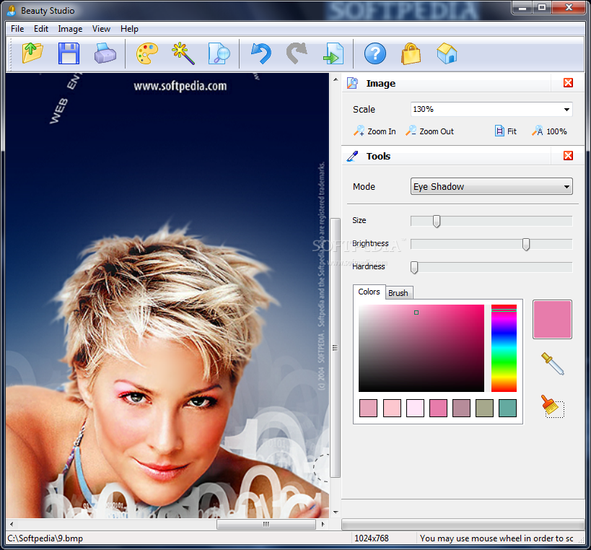This screenshot has width=591, height=550.
Task: Minimize the Beauty Studio window
Action: (x=522, y=7)
